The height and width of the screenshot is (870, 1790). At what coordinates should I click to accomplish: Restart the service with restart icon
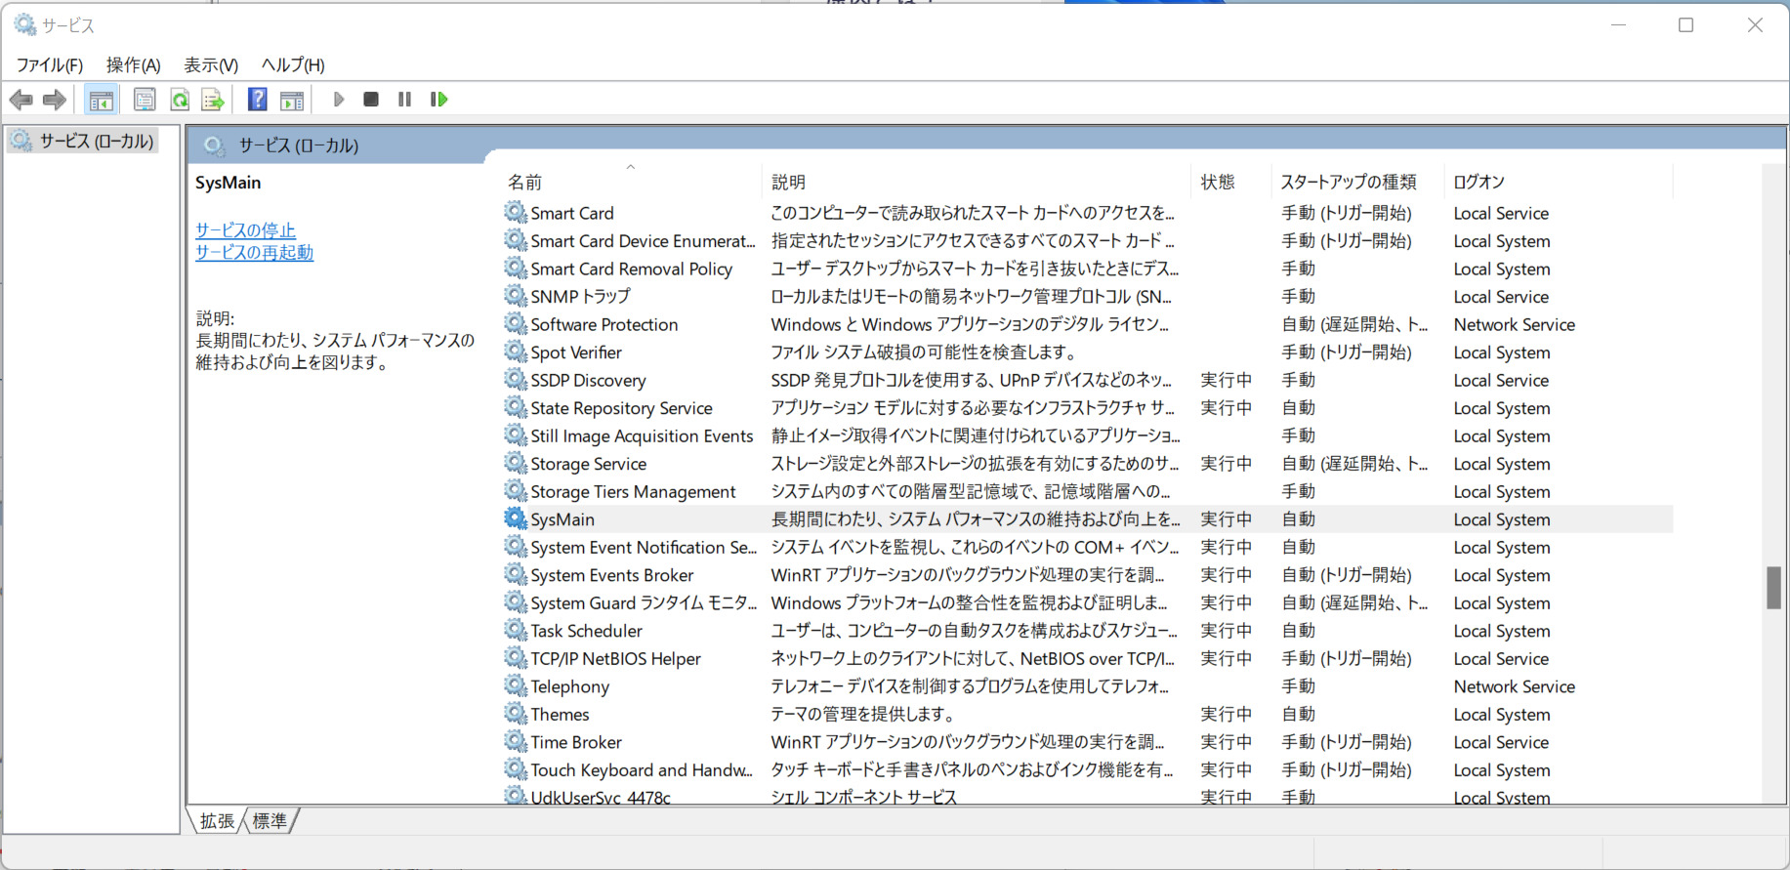(x=438, y=100)
